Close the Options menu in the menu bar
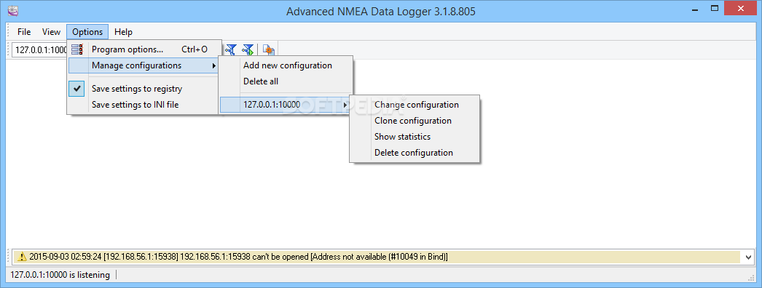 tap(87, 32)
